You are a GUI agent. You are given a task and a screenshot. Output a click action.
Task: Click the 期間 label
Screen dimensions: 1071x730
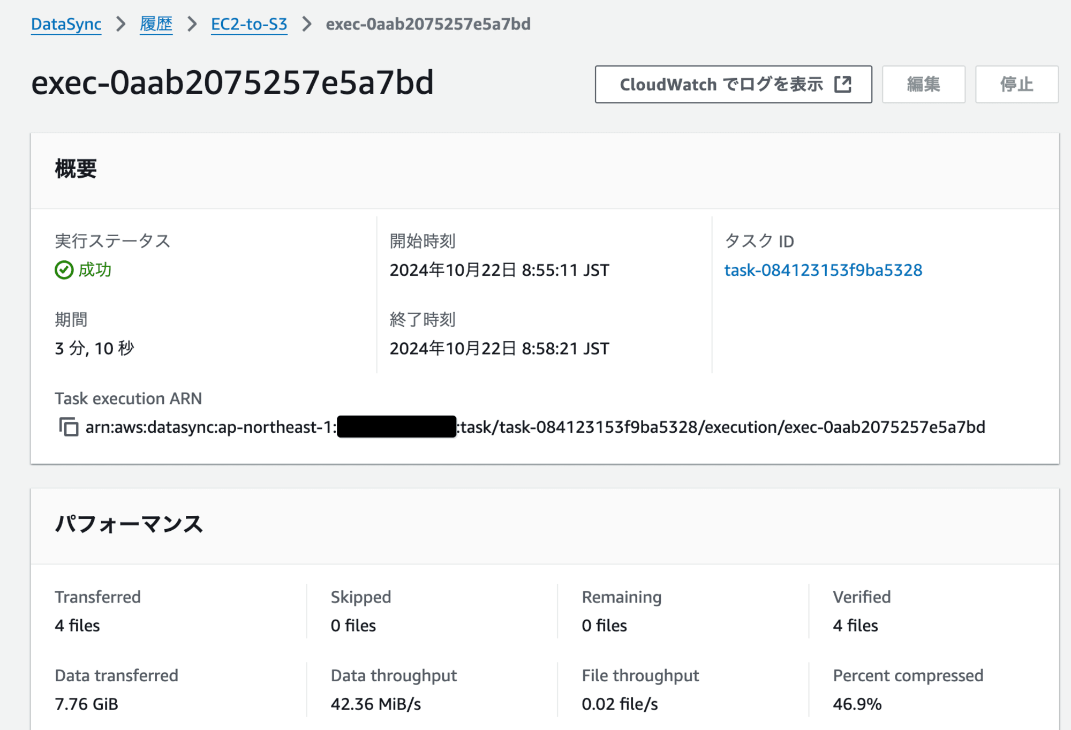tap(71, 320)
